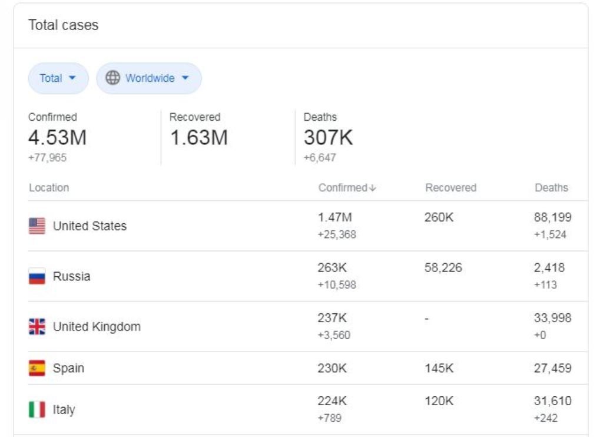This screenshot has width=603, height=437.
Task: Click the globe icon beside Worldwide
Action: (x=112, y=78)
